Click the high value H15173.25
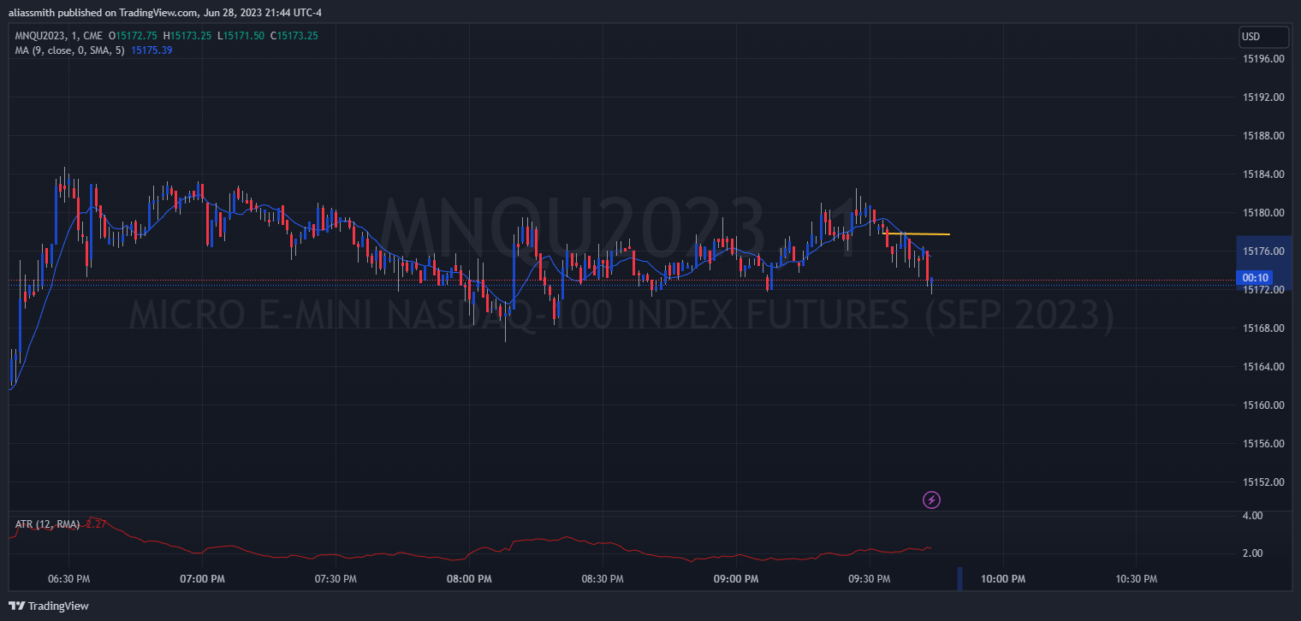 click(x=189, y=35)
